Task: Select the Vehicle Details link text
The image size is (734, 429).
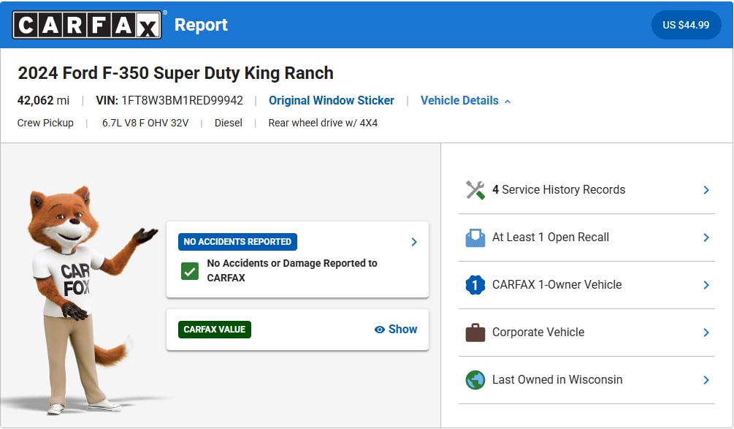Action: pos(459,101)
